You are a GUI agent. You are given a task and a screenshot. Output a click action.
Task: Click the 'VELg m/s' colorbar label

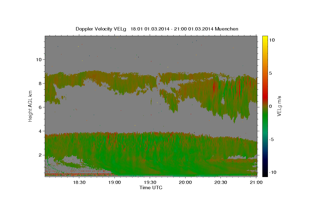pyautogui.click(x=279, y=106)
